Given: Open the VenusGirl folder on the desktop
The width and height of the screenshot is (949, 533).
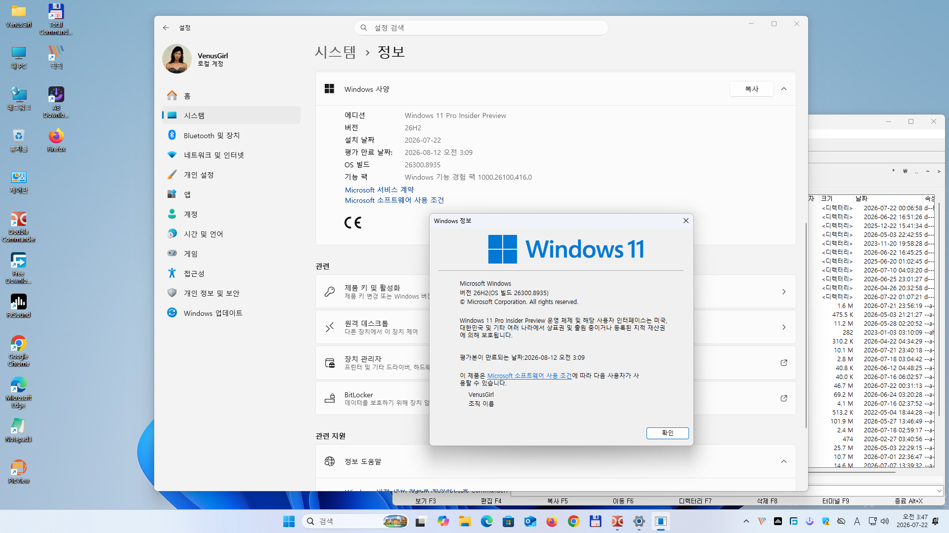Looking at the screenshot, I should pos(19,16).
